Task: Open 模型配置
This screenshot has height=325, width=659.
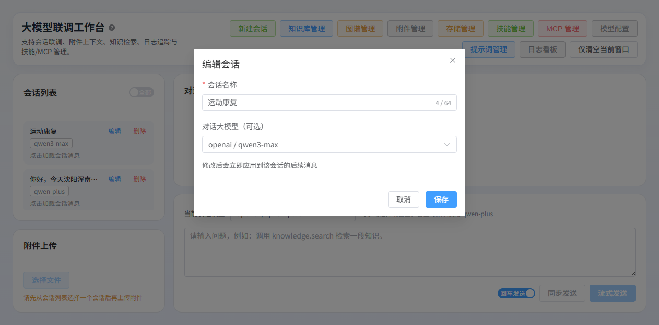Action: 615,29
